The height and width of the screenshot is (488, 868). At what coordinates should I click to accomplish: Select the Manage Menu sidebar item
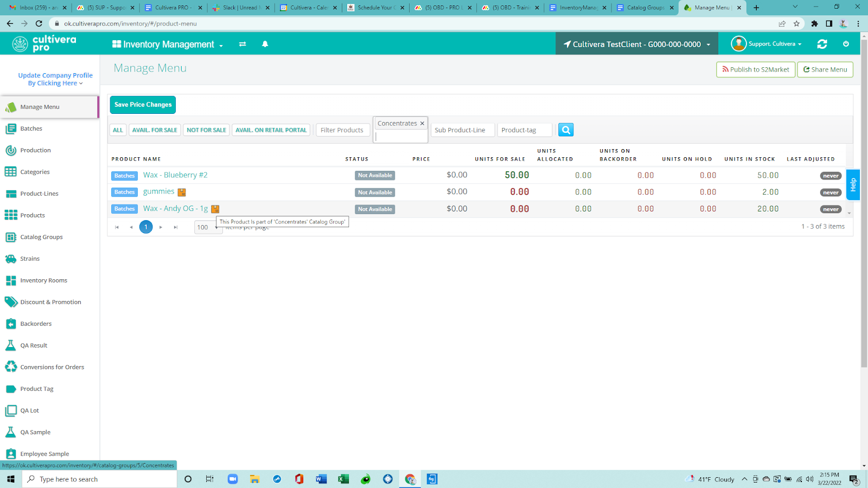49,107
